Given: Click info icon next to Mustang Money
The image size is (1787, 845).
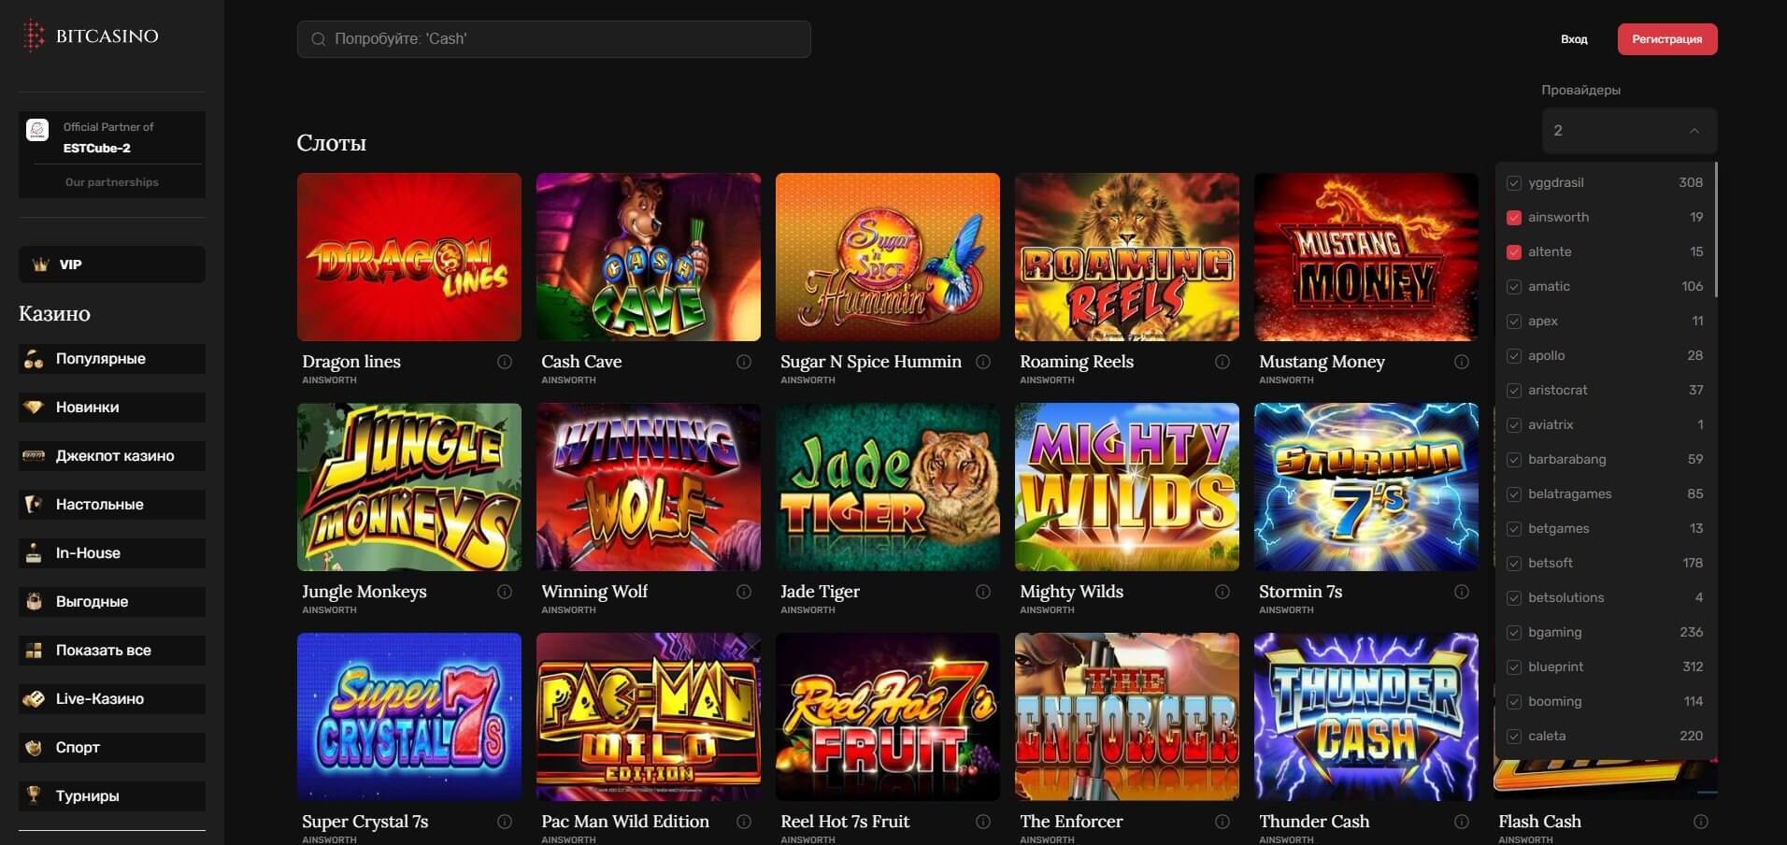Looking at the screenshot, I should point(1462,362).
